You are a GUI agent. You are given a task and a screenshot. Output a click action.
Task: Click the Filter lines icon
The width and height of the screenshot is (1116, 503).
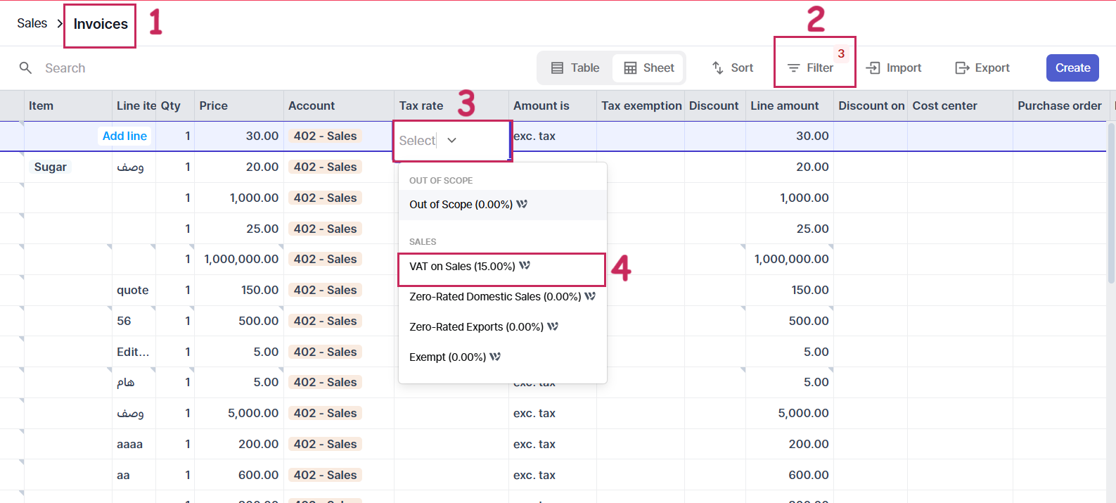pos(793,68)
